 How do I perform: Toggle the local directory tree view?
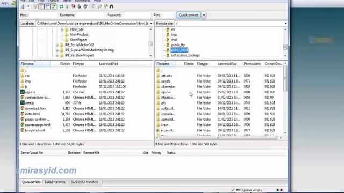(41, 6)
